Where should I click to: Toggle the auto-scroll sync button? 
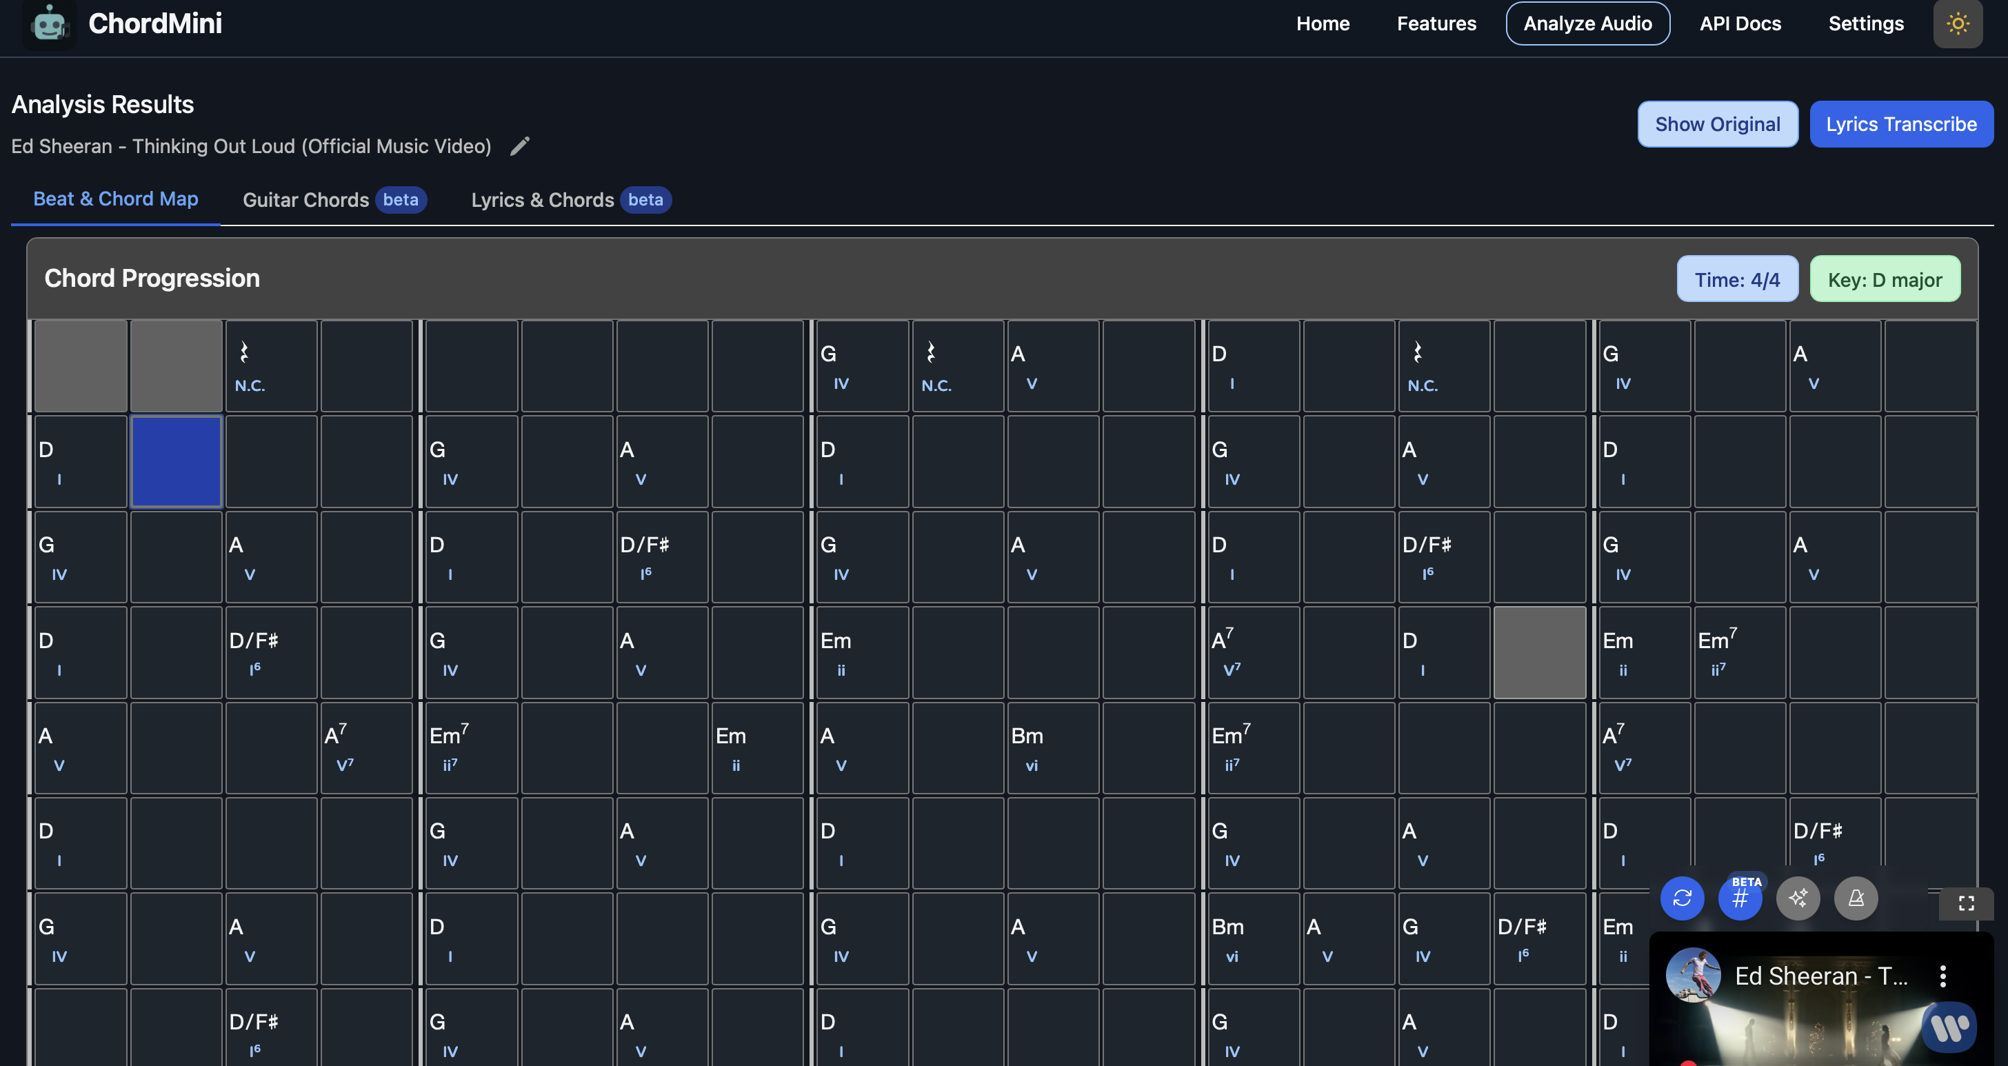pyautogui.click(x=1681, y=898)
